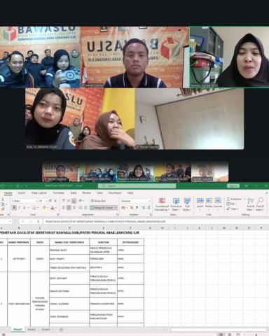Toggle Italic formatting in Font group
Viewport: 269px width, 336px height.
[x=20, y=208]
